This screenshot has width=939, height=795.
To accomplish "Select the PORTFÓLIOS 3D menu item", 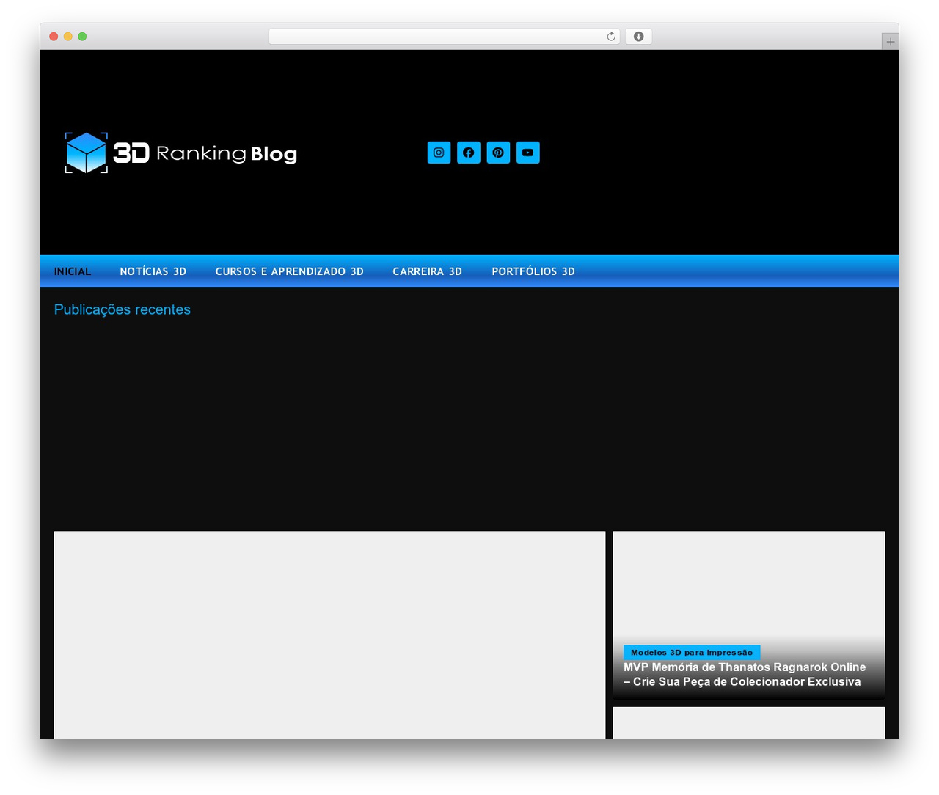I will coord(533,271).
